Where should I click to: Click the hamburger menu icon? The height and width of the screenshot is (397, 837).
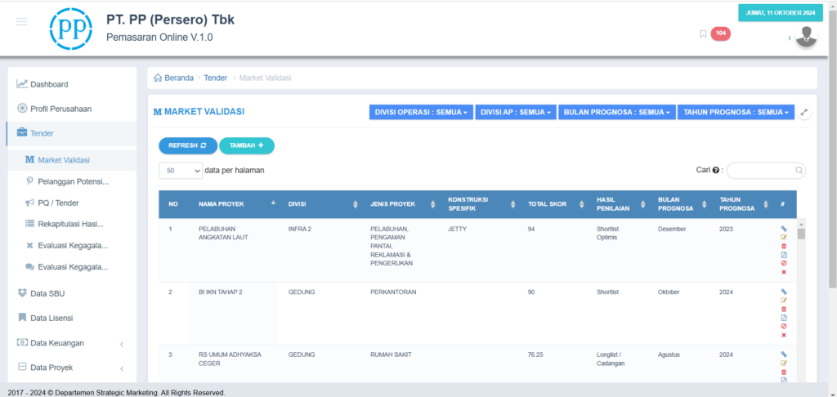[21, 21]
